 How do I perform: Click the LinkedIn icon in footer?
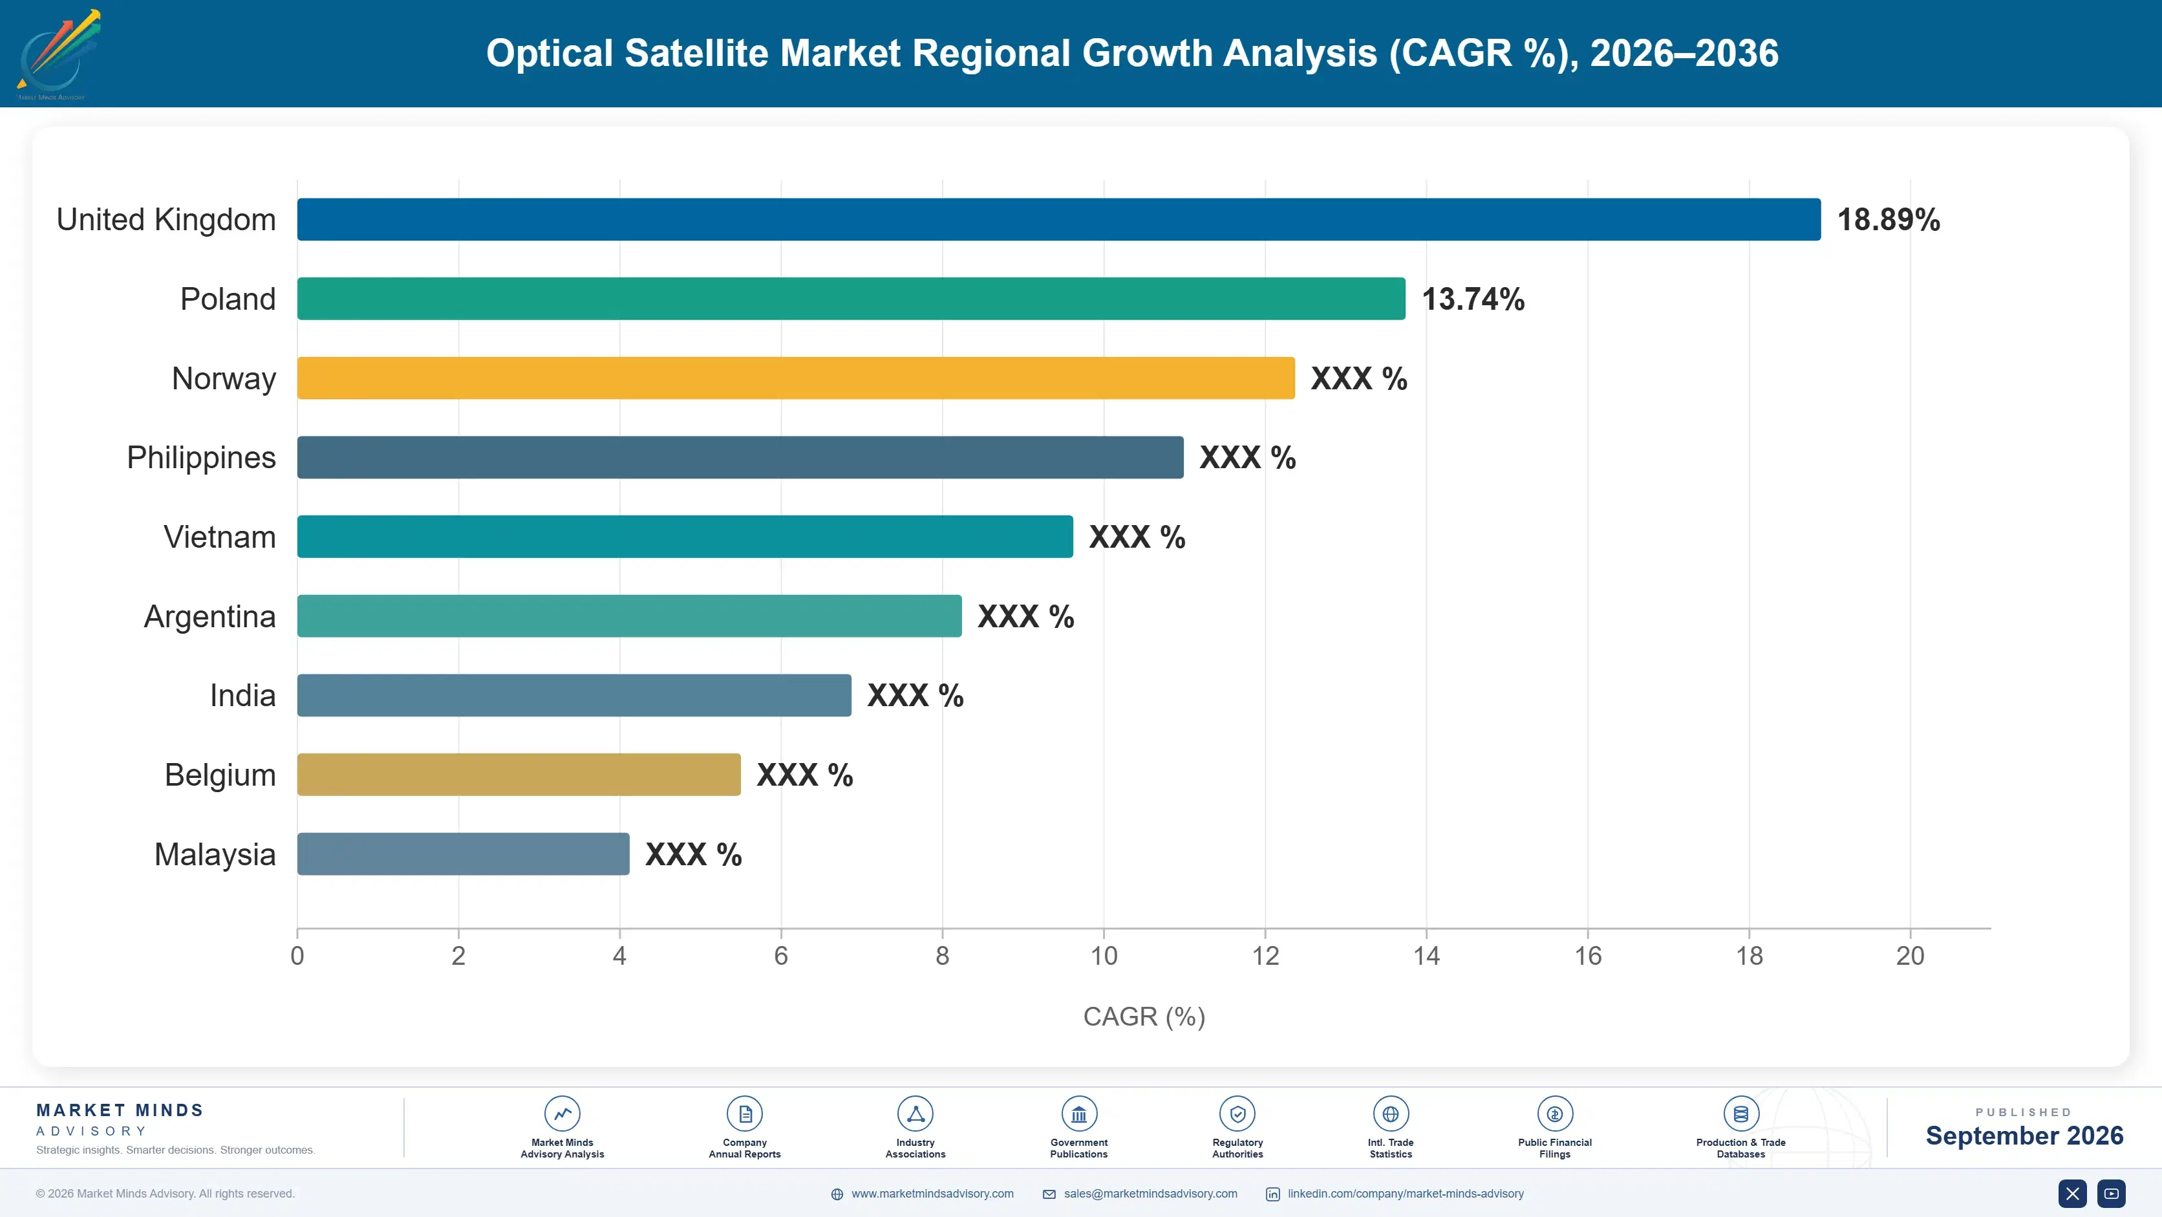(x=1272, y=1194)
